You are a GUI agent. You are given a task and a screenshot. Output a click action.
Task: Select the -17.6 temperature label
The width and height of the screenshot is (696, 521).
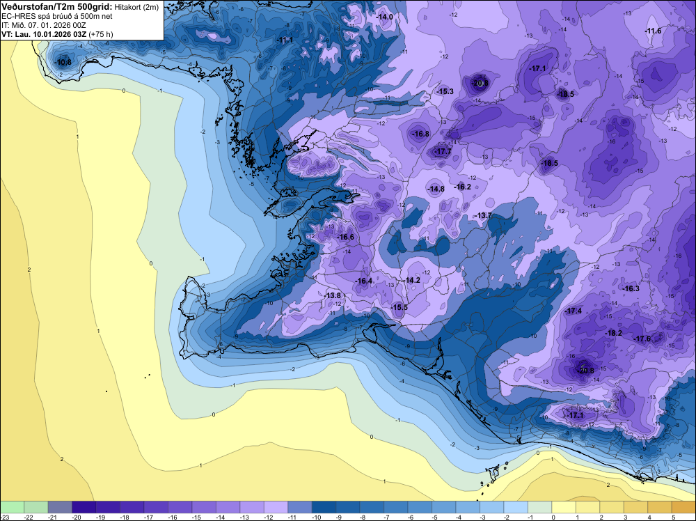(x=642, y=339)
